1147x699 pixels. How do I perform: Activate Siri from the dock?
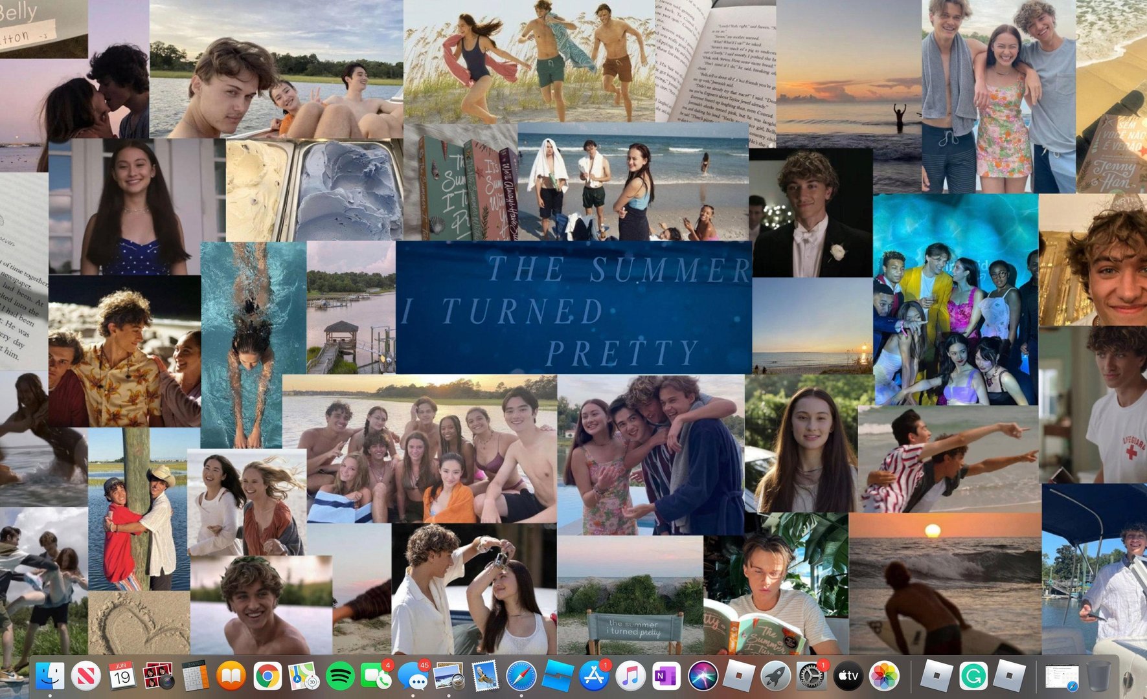703,677
